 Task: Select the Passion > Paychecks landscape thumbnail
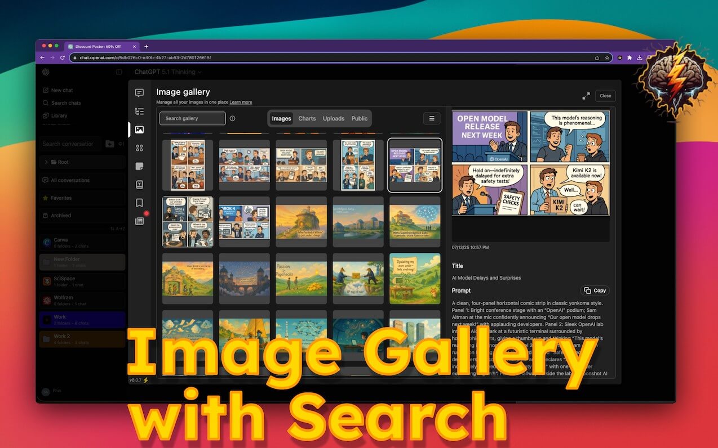[301, 279]
